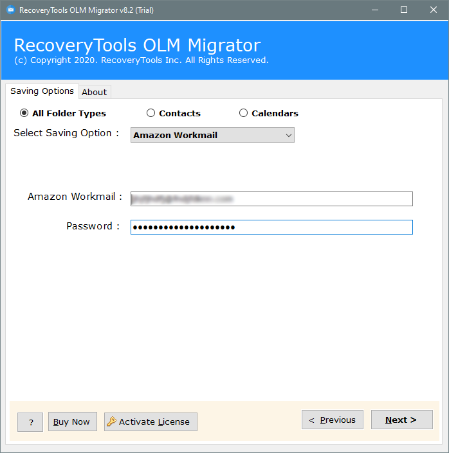Click the question mark help button
This screenshot has width=449, height=453.
(30, 422)
